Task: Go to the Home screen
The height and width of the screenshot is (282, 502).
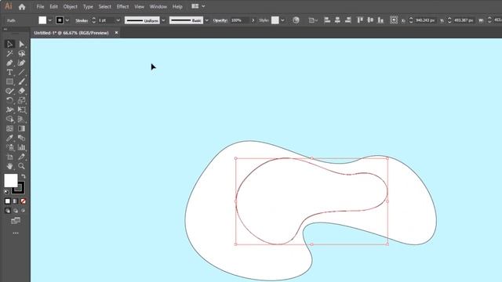Action: [22, 6]
